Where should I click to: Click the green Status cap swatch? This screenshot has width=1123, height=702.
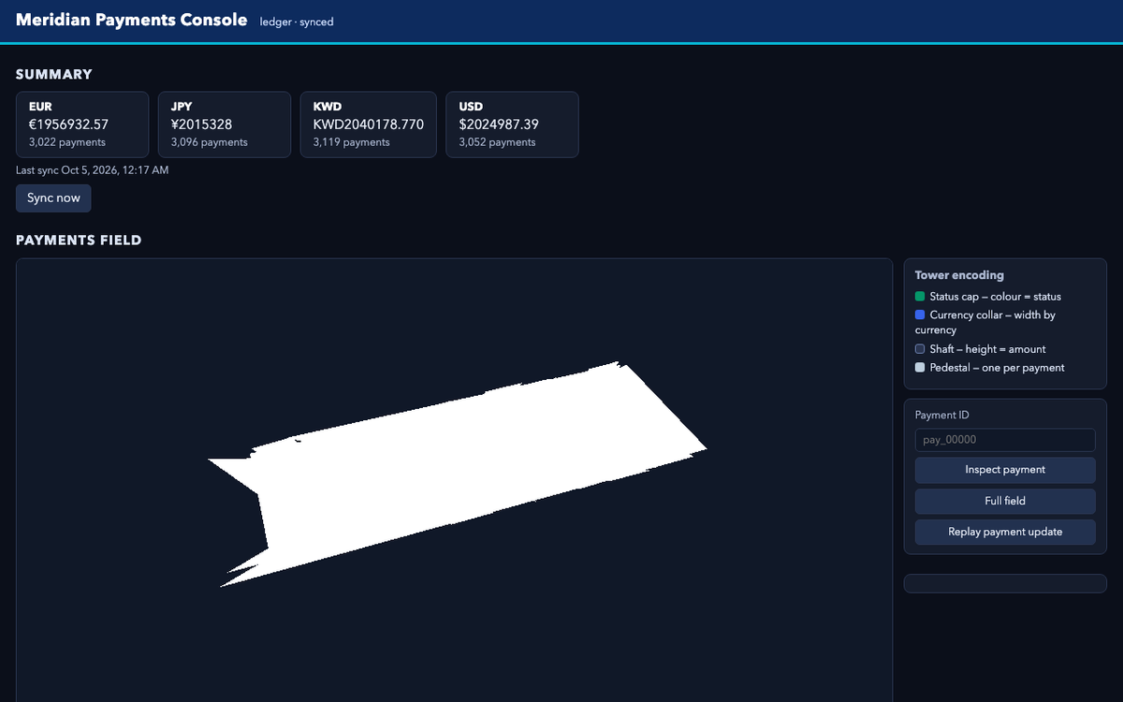pyautogui.click(x=920, y=297)
